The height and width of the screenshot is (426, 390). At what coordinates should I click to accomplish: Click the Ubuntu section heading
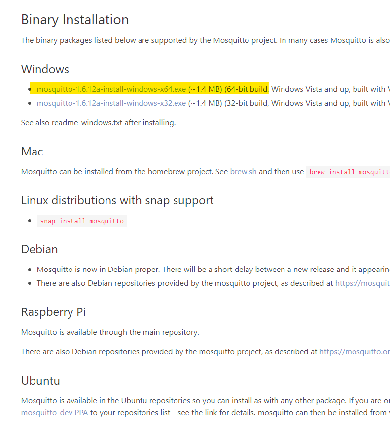tap(40, 381)
